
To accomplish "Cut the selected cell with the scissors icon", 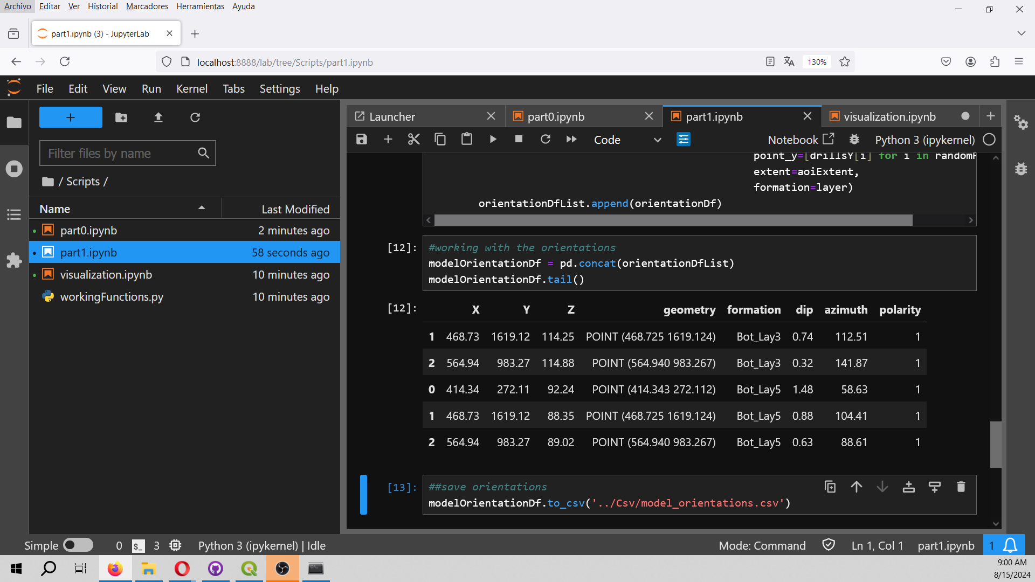I will (x=413, y=140).
